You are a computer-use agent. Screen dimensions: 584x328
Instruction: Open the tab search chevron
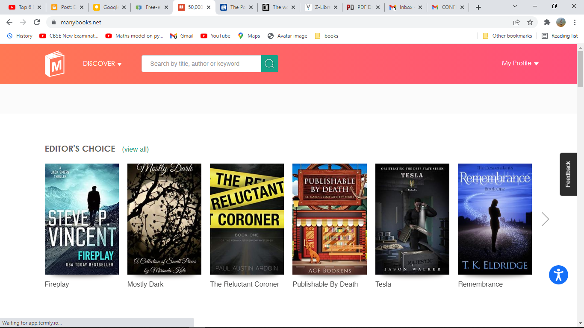pyautogui.click(x=515, y=6)
